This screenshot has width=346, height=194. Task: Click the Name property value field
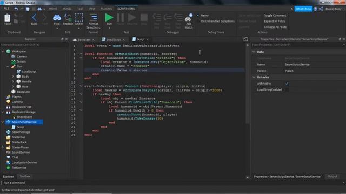click(315, 65)
